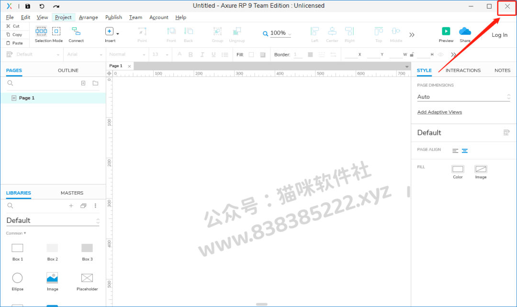The height and width of the screenshot is (307, 517).
Task: Toggle italic formatting
Action: pyautogui.click(x=202, y=55)
